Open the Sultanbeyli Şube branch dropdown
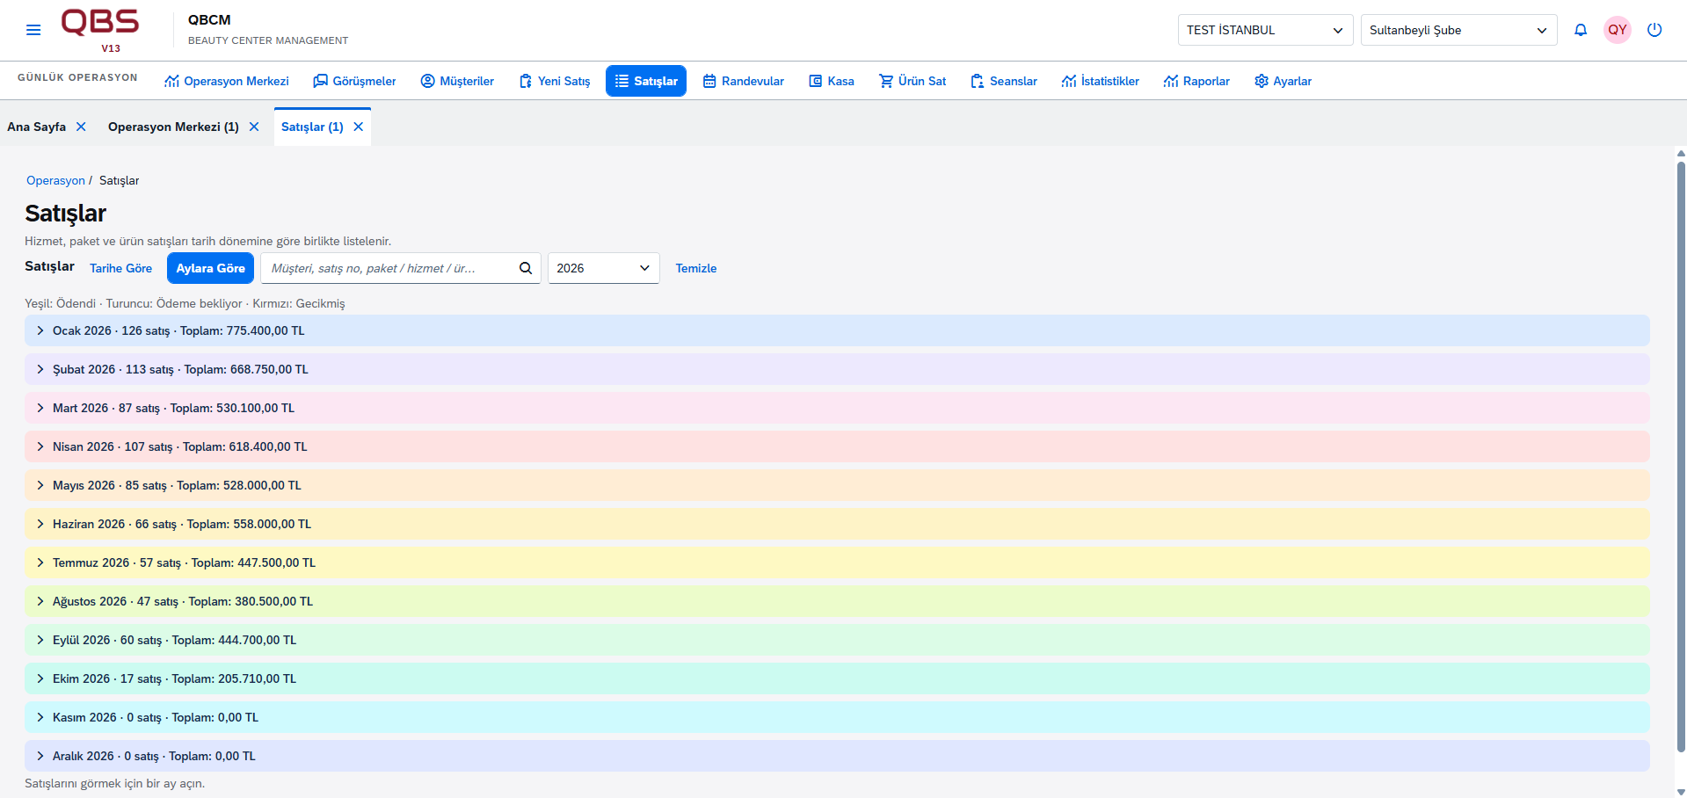Viewport: 1687px width, 798px height. click(x=1458, y=30)
